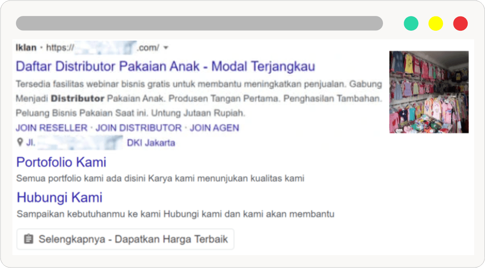
Task: Click the 'Tersedia fasilitas webinar bisnis gratis' line
Action: click(199, 84)
